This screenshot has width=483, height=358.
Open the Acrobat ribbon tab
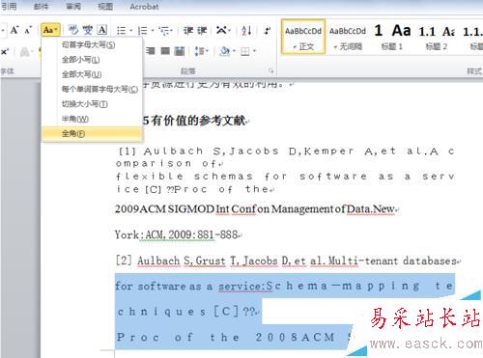point(144,6)
